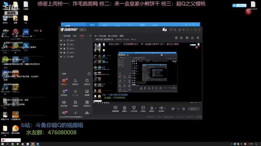Screen dimensions: 261x146
Task: Hide the 文本 1 layer
Action: tap(61, 44)
